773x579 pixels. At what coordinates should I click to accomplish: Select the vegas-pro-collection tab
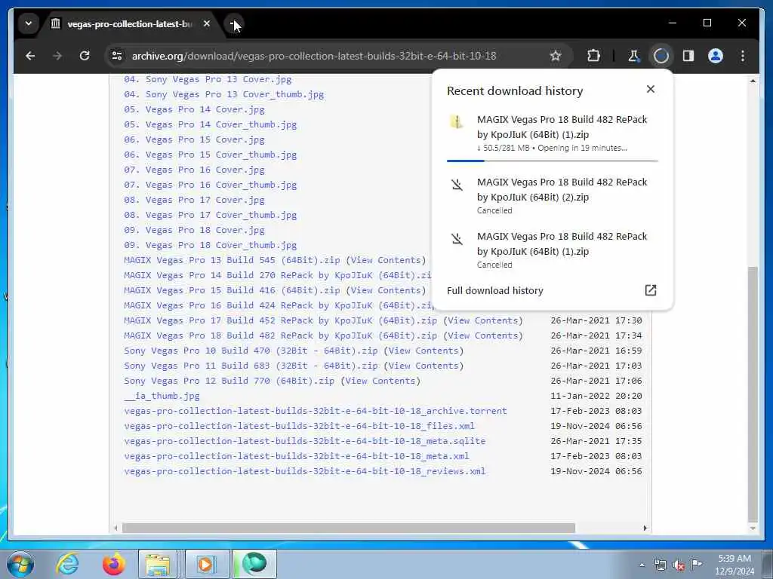130,23
